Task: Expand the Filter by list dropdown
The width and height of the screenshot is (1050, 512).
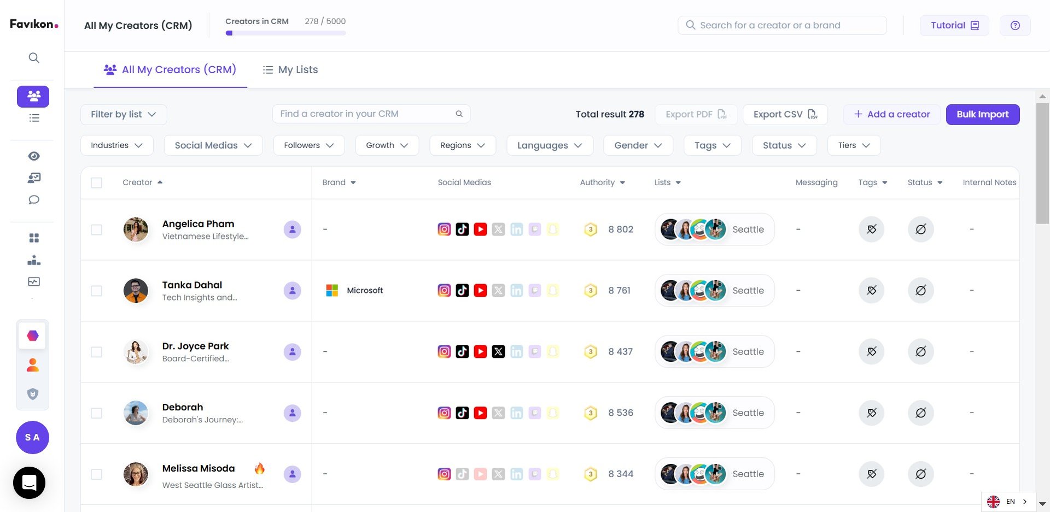Action: click(x=124, y=114)
